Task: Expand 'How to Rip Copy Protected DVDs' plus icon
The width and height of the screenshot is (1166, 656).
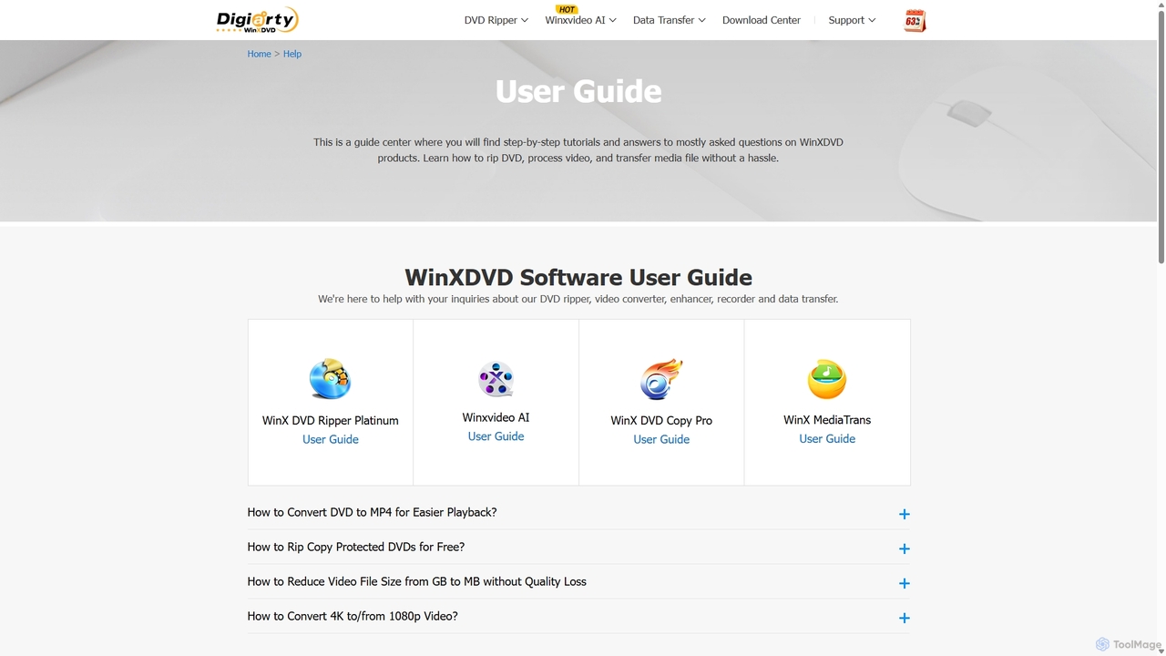Action: 904,548
